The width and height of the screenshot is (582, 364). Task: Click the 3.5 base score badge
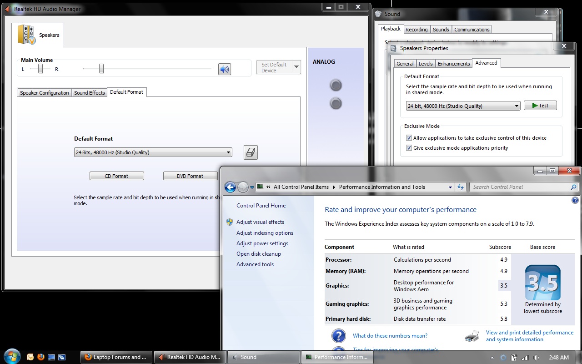(x=542, y=282)
